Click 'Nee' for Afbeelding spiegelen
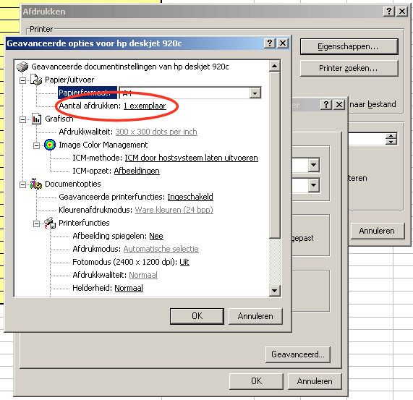The height and width of the screenshot is (400, 413). 156,236
